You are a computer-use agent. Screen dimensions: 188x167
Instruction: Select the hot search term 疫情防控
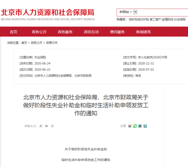pyautogui.click(x=167, y=19)
